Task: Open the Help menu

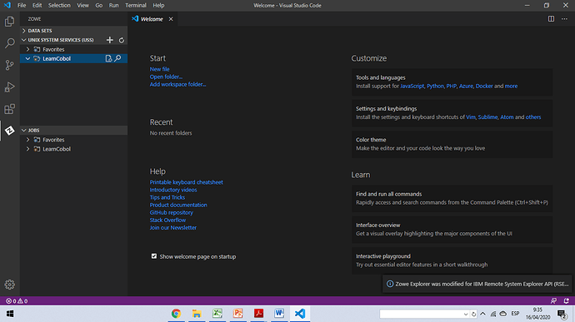Action: [158, 6]
